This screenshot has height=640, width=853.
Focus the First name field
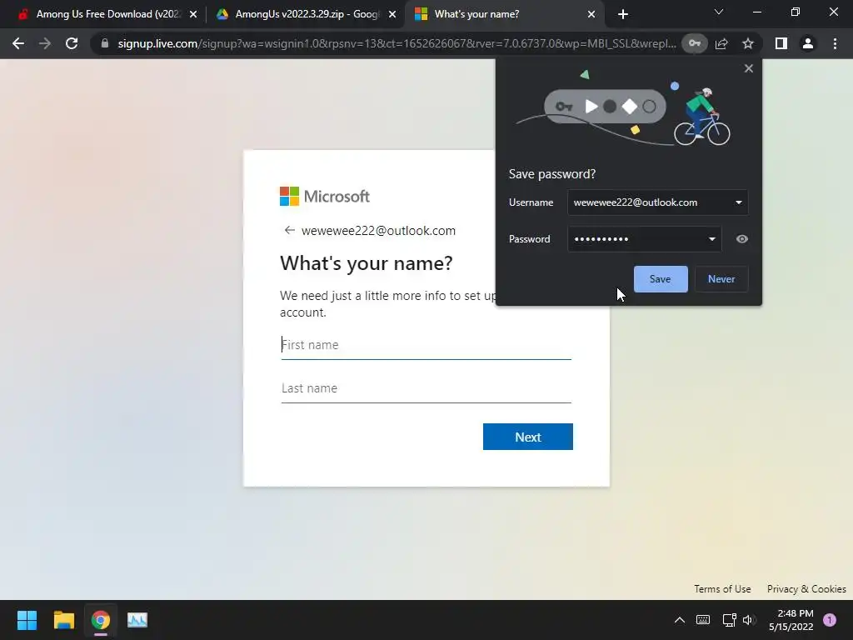pos(426,345)
